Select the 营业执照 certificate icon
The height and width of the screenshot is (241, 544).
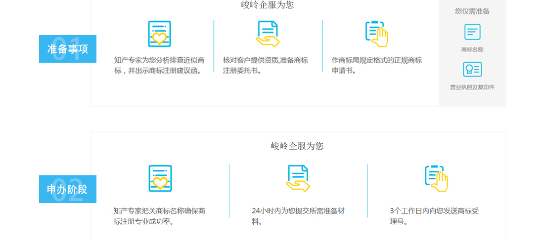pos(472,69)
